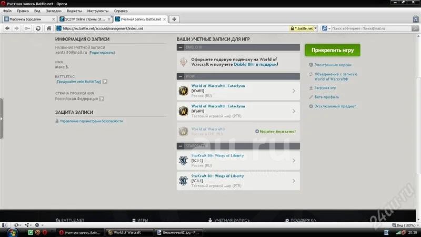This screenshot has width=421, height=237.
Task: Collapse the STARCRAFT II section
Action: point(181,146)
